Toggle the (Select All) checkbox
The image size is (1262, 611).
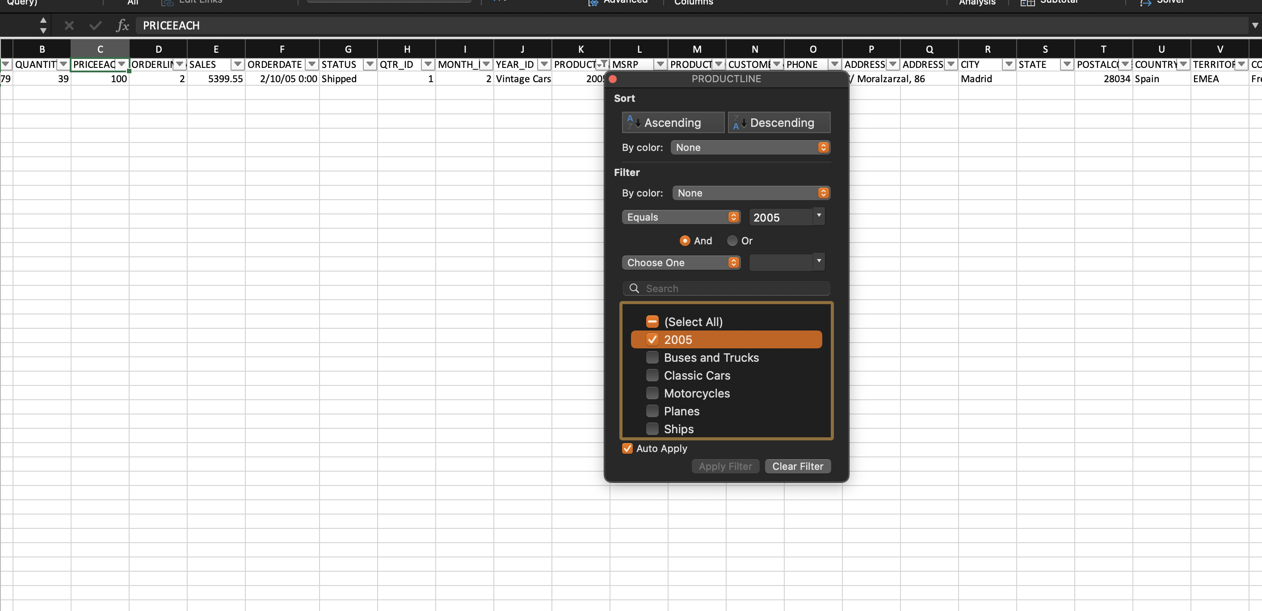(x=652, y=322)
